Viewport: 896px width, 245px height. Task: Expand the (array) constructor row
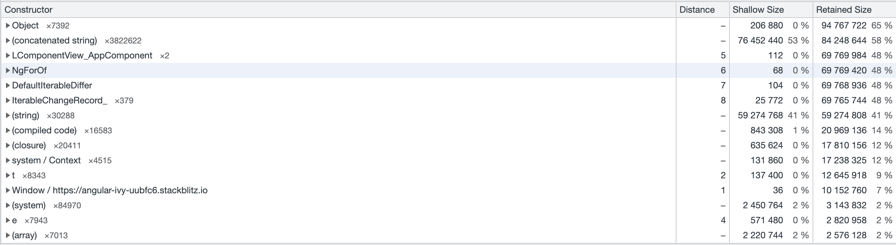click(8, 235)
